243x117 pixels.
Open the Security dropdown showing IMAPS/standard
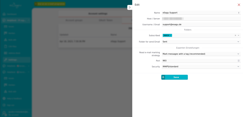201,67
